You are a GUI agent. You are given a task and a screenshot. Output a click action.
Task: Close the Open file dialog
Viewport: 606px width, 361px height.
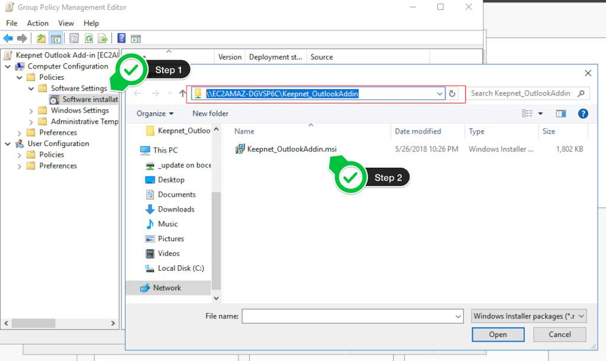pyautogui.click(x=588, y=73)
